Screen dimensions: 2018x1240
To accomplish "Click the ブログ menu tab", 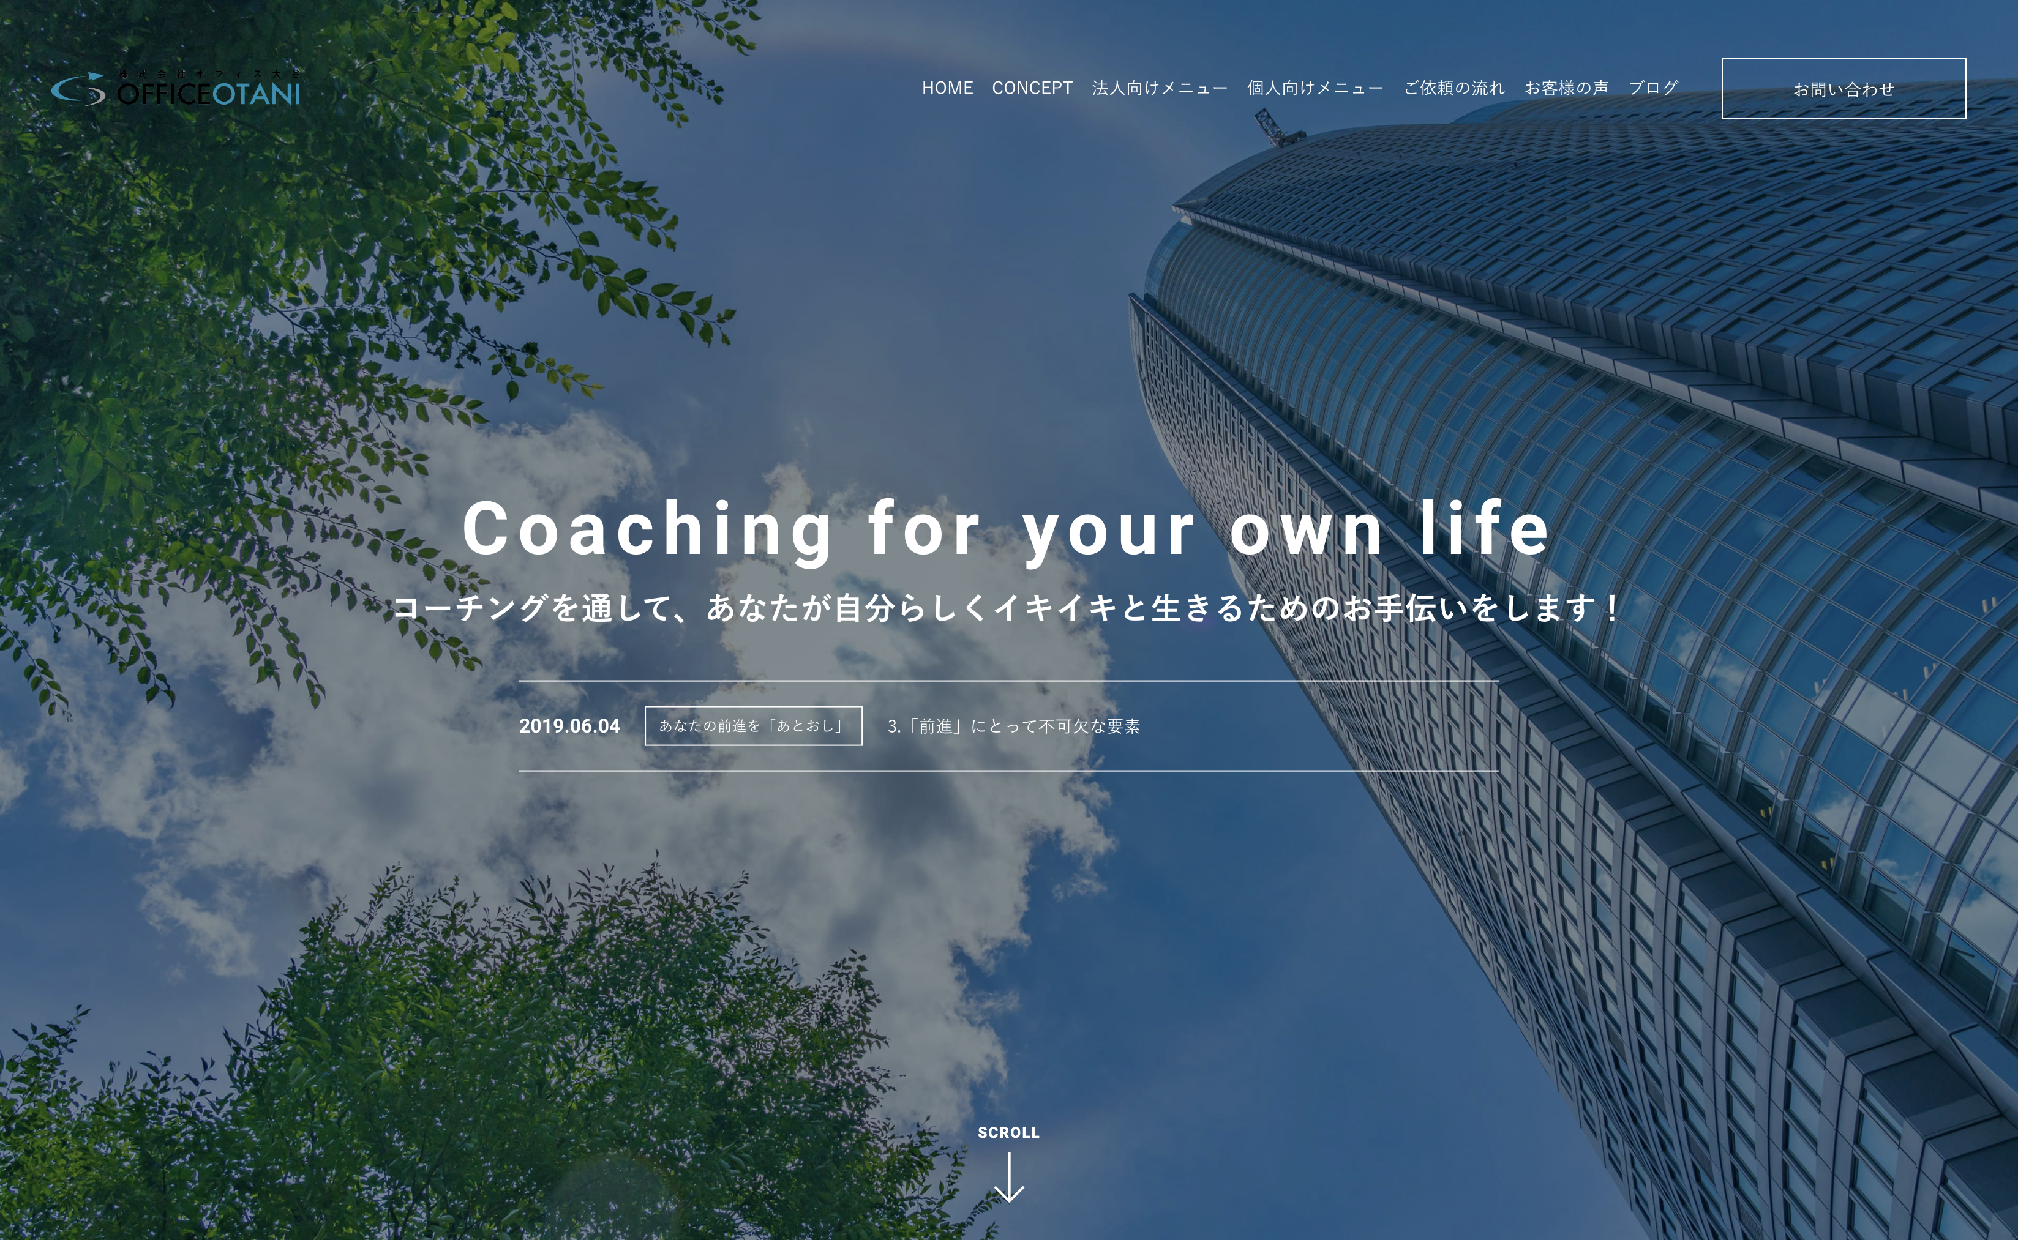I will point(1655,89).
